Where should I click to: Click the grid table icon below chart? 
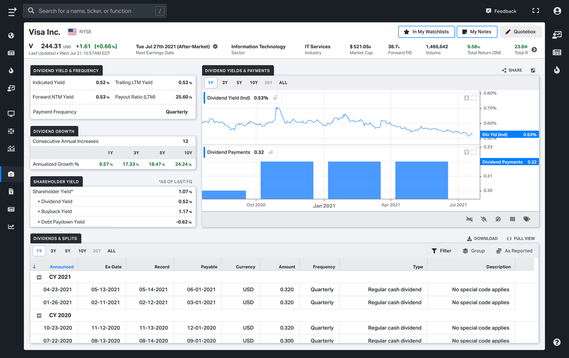512,219
